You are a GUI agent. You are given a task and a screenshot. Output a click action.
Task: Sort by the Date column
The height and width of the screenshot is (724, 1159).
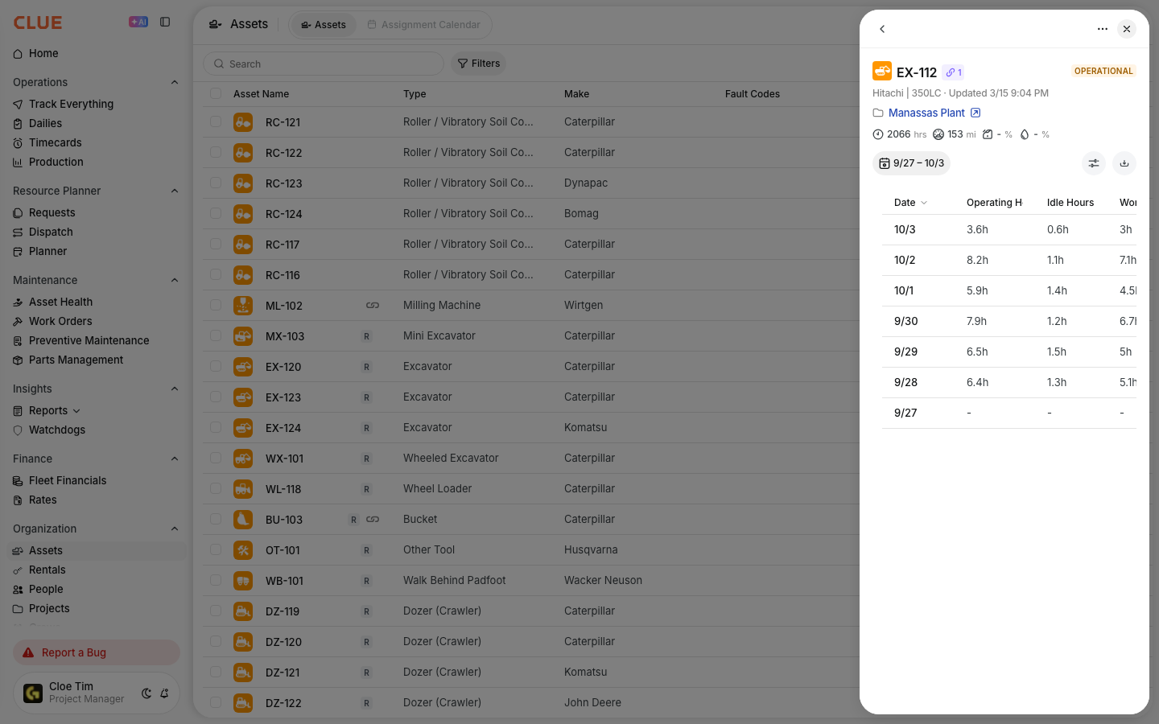[x=910, y=203]
